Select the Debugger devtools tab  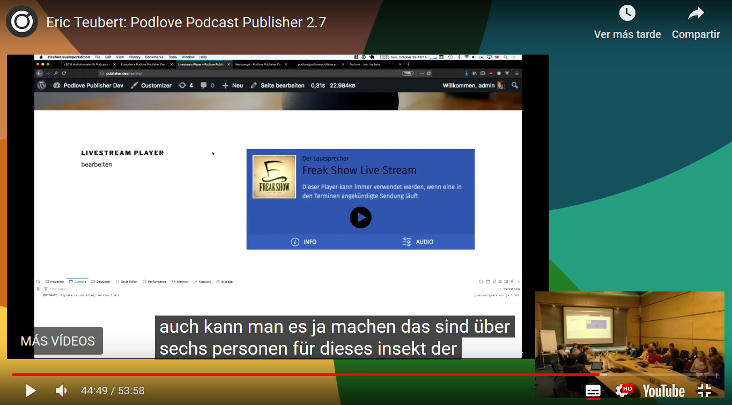tap(101, 282)
